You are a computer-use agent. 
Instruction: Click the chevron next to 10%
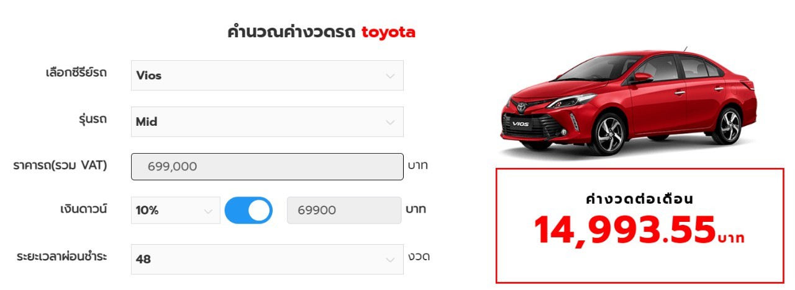coord(208,211)
